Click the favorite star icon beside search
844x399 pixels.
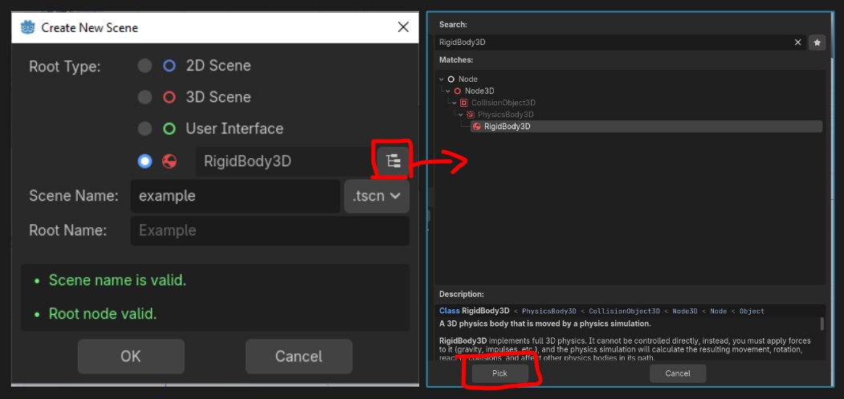click(817, 43)
